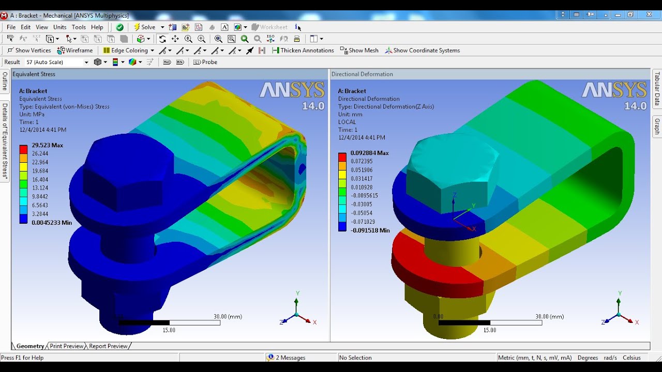Image resolution: width=662 pixels, height=372 pixels.
Task: Toggle the Max value label
Action: 167,62
